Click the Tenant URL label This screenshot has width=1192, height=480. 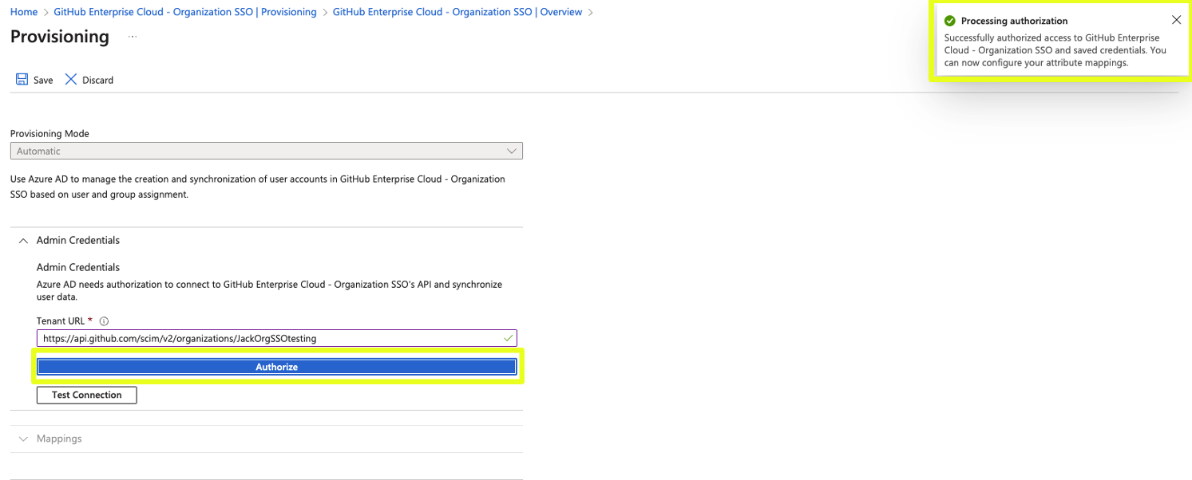[61, 321]
